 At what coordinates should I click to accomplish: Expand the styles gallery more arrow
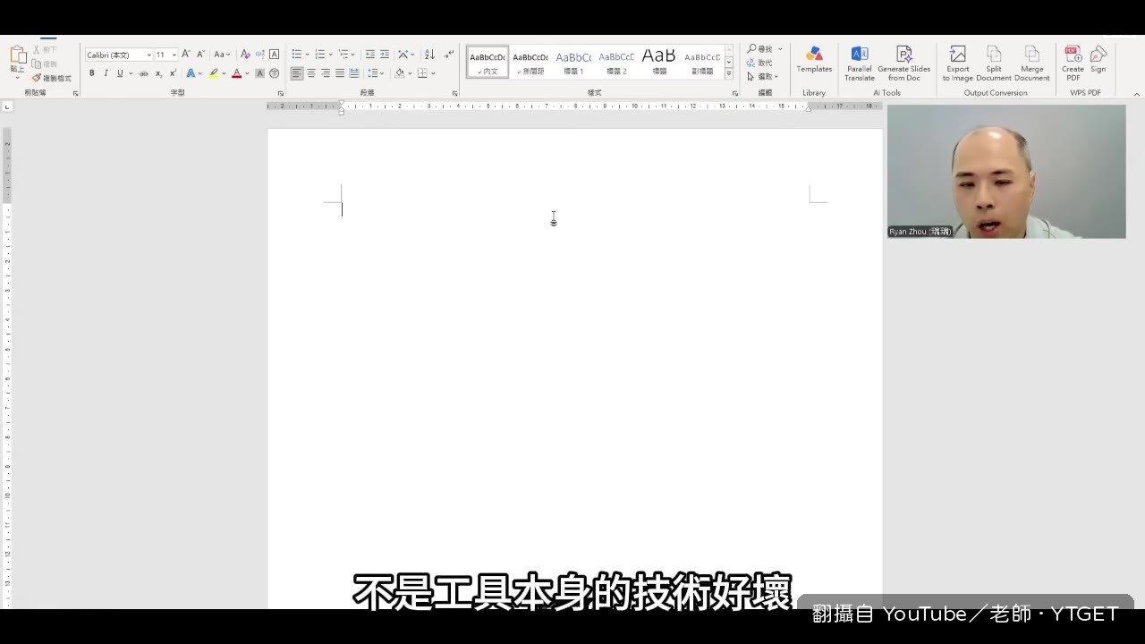click(729, 73)
